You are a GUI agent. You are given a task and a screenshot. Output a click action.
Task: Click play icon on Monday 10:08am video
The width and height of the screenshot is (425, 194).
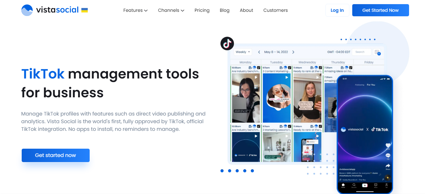[256, 136]
